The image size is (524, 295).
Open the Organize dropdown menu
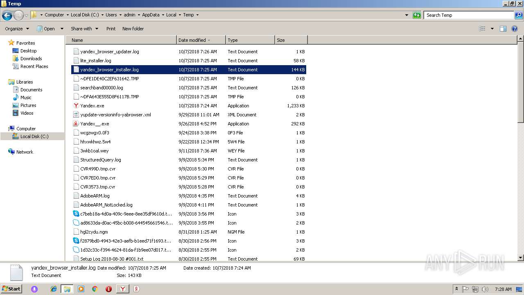click(17, 29)
